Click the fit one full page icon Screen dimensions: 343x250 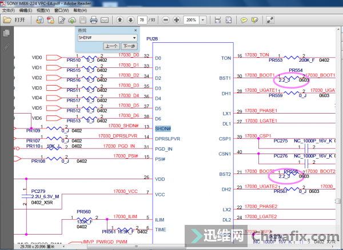[x=228, y=20]
